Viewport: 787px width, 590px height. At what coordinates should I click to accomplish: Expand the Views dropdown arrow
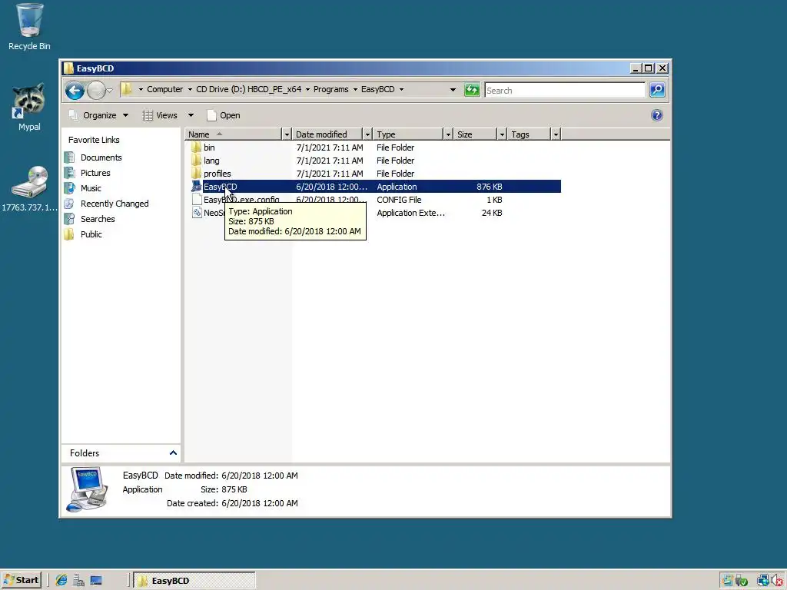(x=191, y=115)
